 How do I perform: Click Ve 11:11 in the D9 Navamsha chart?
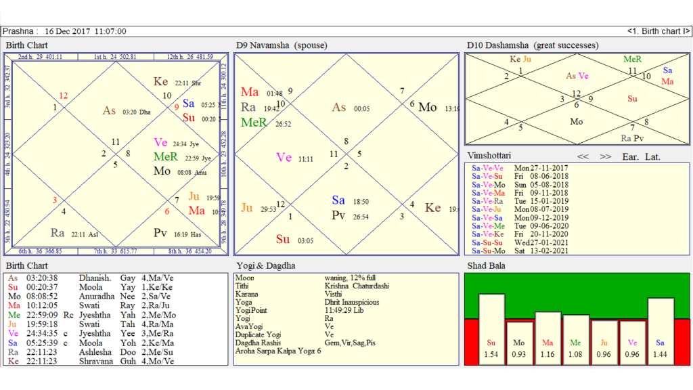pos(294,158)
